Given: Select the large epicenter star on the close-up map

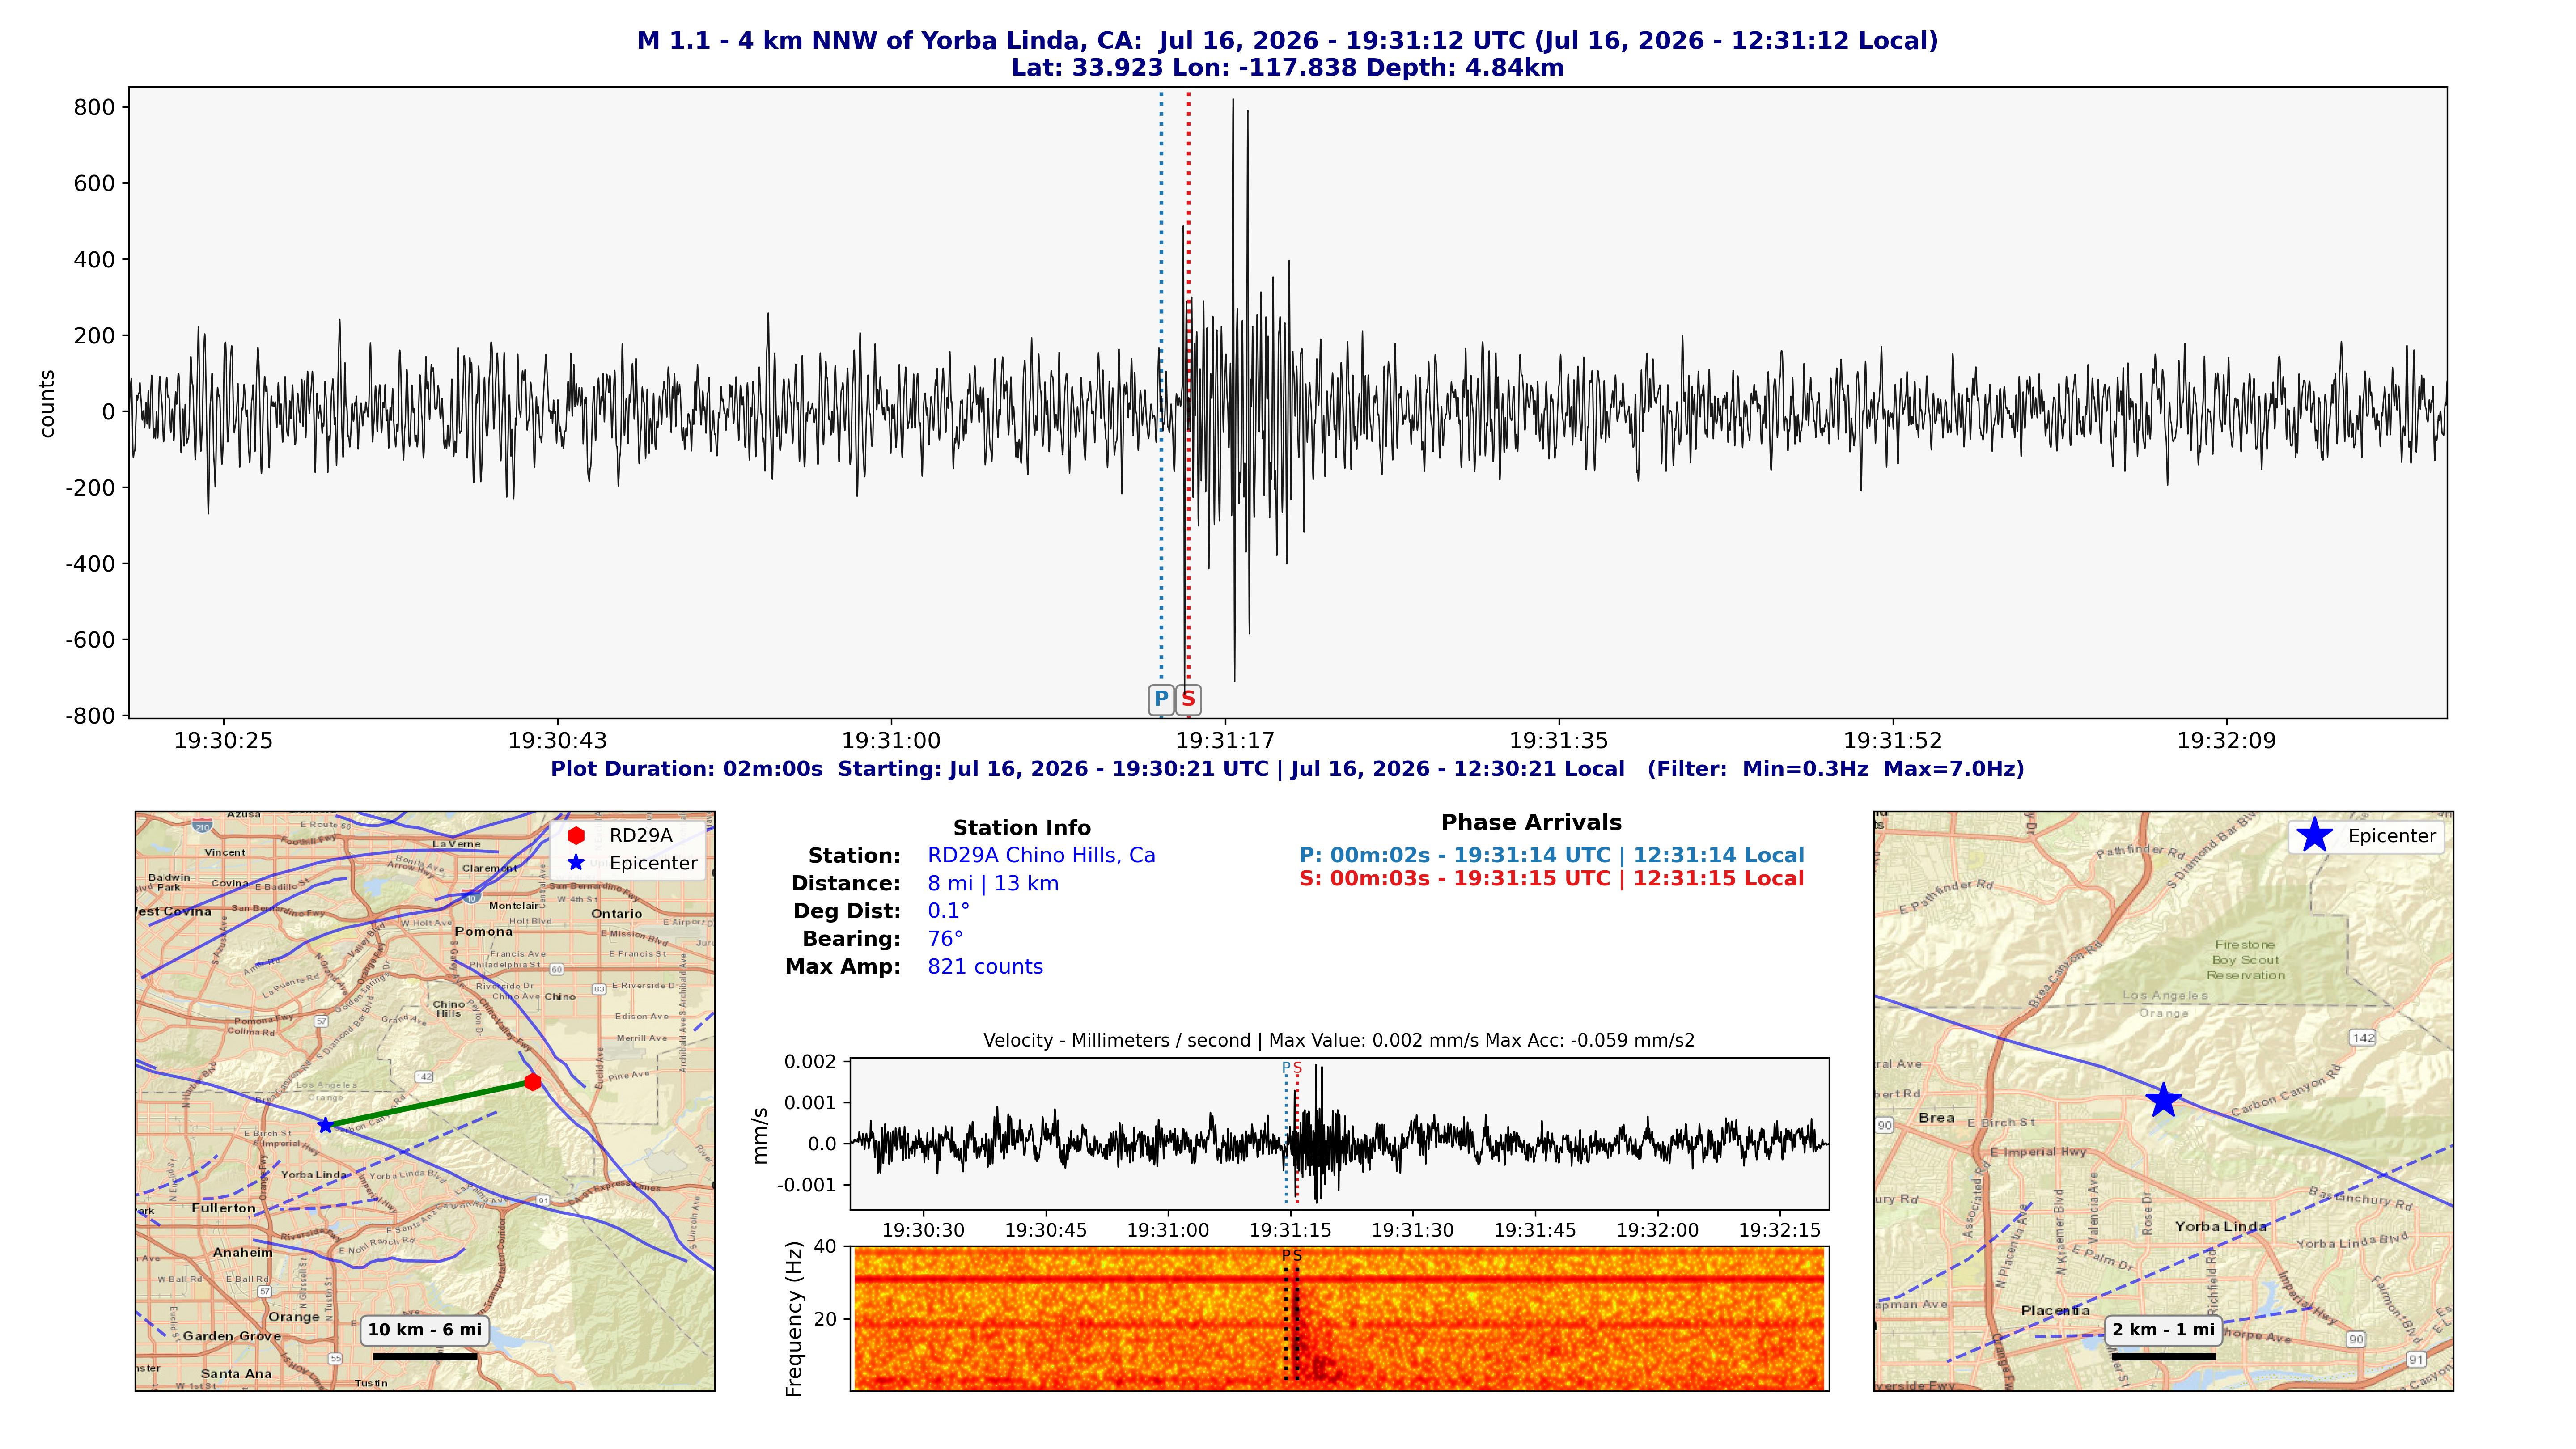Looking at the screenshot, I should tap(2163, 1100).
